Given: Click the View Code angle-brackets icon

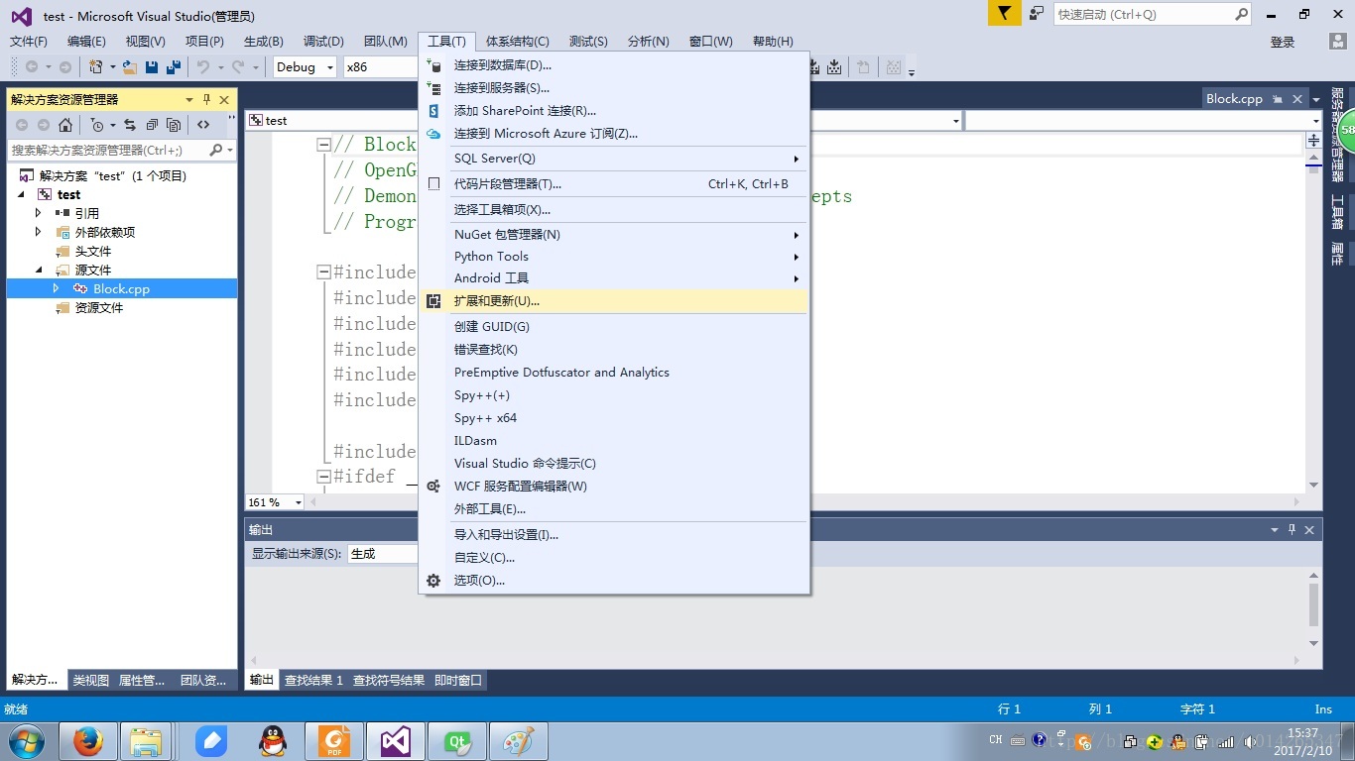Looking at the screenshot, I should tap(203, 125).
